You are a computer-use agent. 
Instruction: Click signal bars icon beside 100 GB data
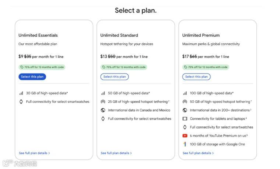click(185, 93)
